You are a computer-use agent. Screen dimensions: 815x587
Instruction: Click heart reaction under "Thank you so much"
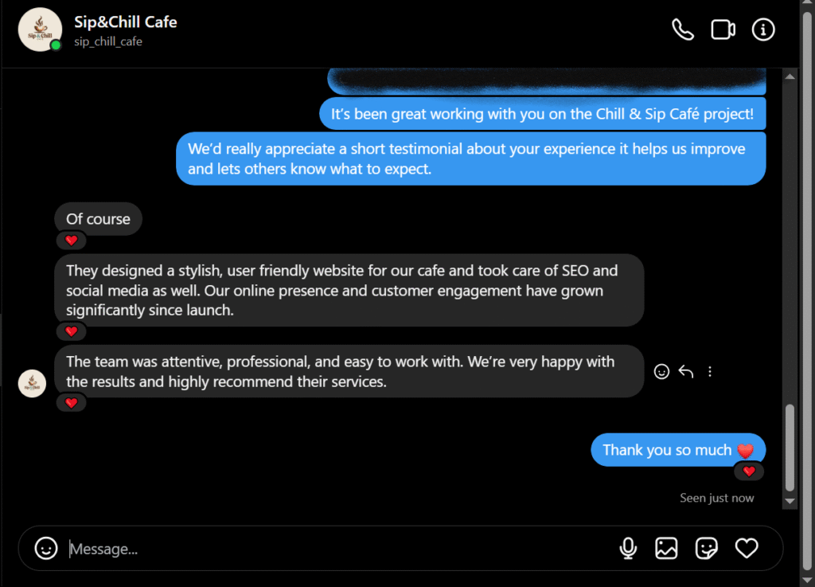(x=748, y=472)
